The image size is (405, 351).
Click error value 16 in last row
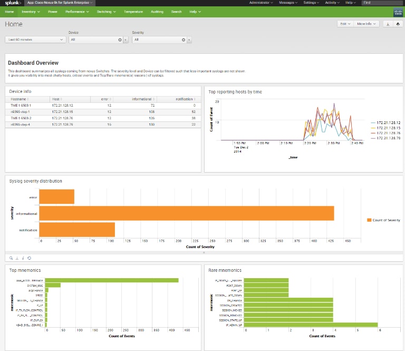pos(109,125)
